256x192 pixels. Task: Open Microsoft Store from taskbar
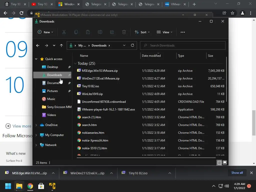41,186
